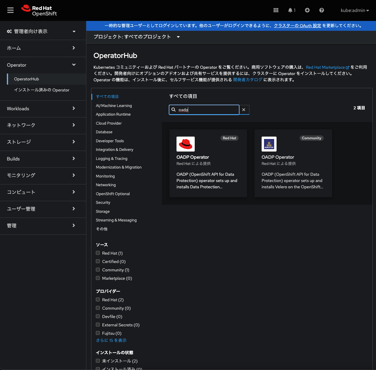Click the Red Hat OpenShift logo
Image resolution: width=376 pixels, height=370 pixels.
click(39, 10)
